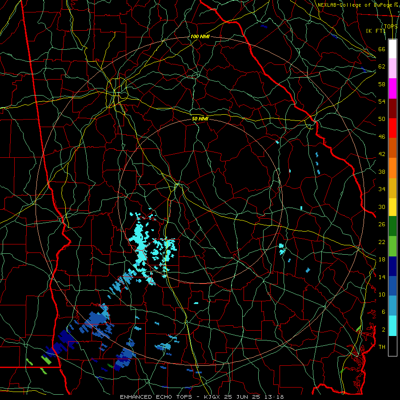Click the "TH" threshold legend label
Screen dimensions: 400x400
(x=382, y=347)
